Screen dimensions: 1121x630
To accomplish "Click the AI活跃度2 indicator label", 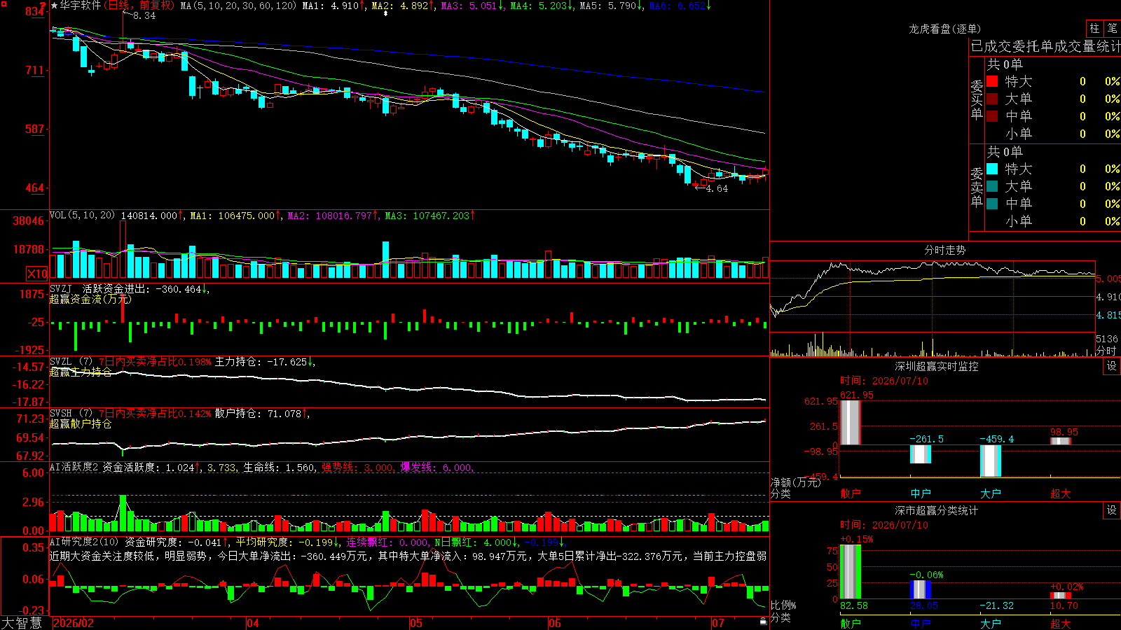I will click(x=74, y=467).
